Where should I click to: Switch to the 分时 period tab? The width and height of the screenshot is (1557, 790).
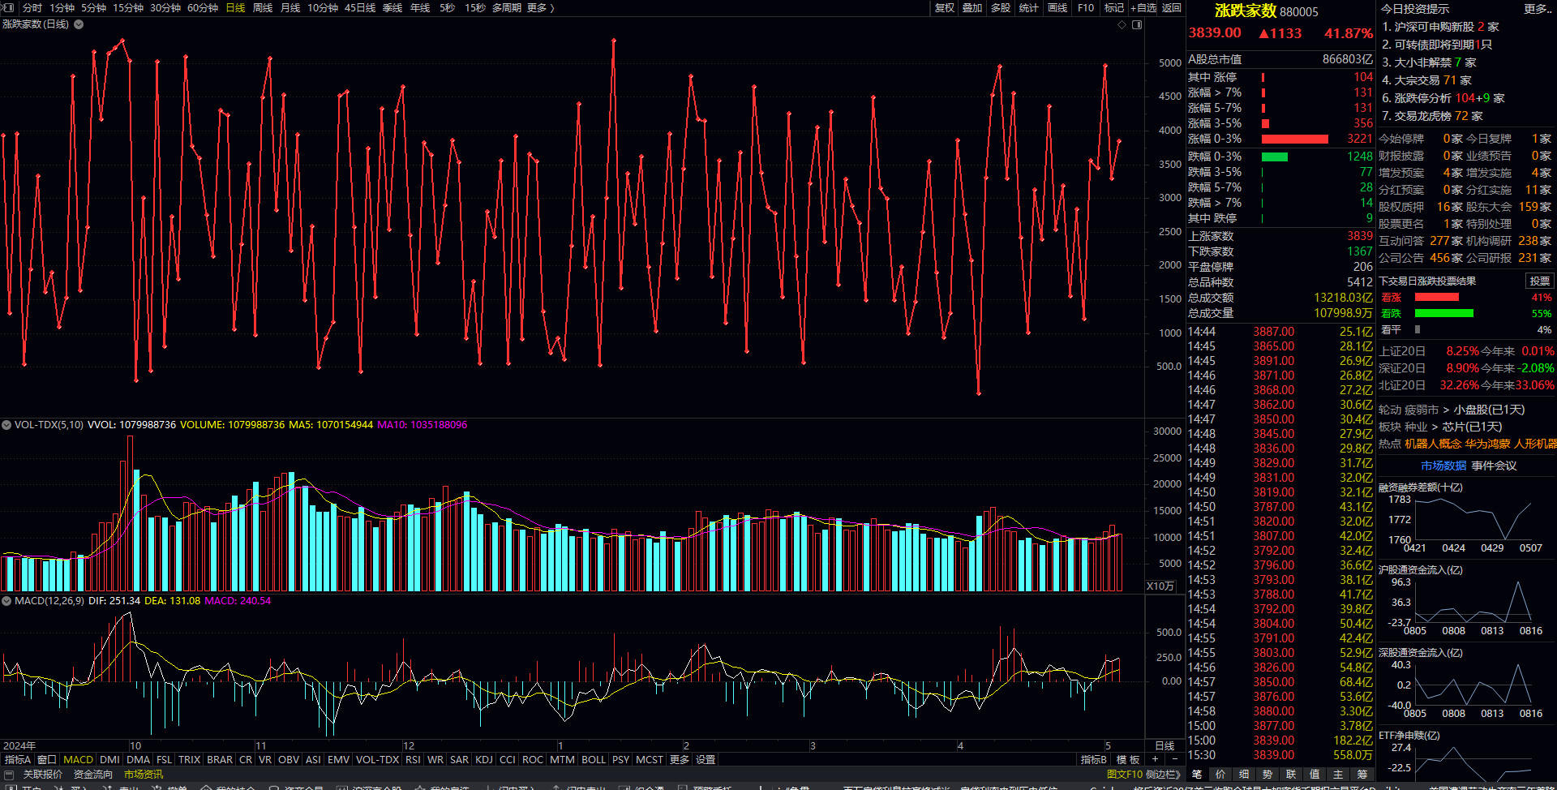click(32, 7)
